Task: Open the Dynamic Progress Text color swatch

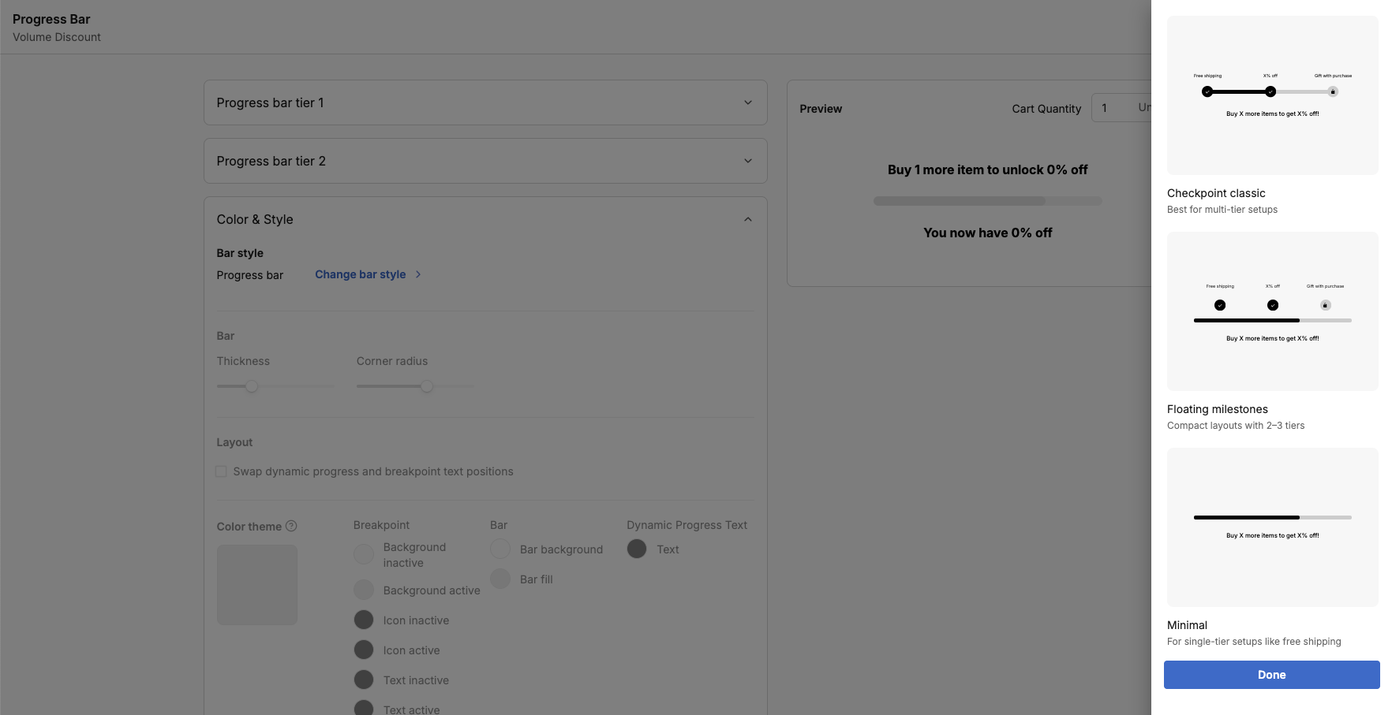Action: tap(637, 549)
